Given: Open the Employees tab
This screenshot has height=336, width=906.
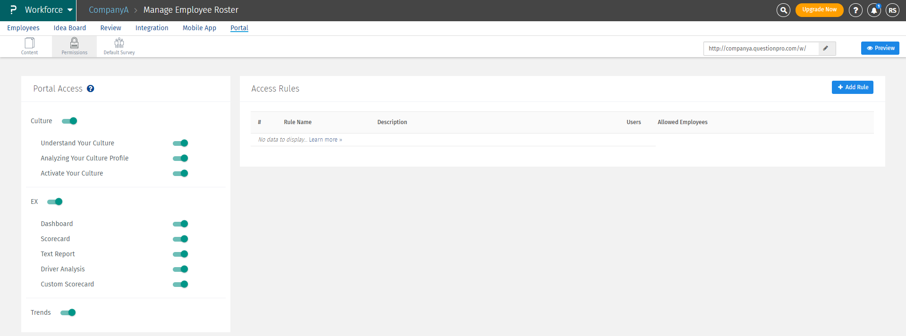Looking at the screenshot, I should pos(23,28).
